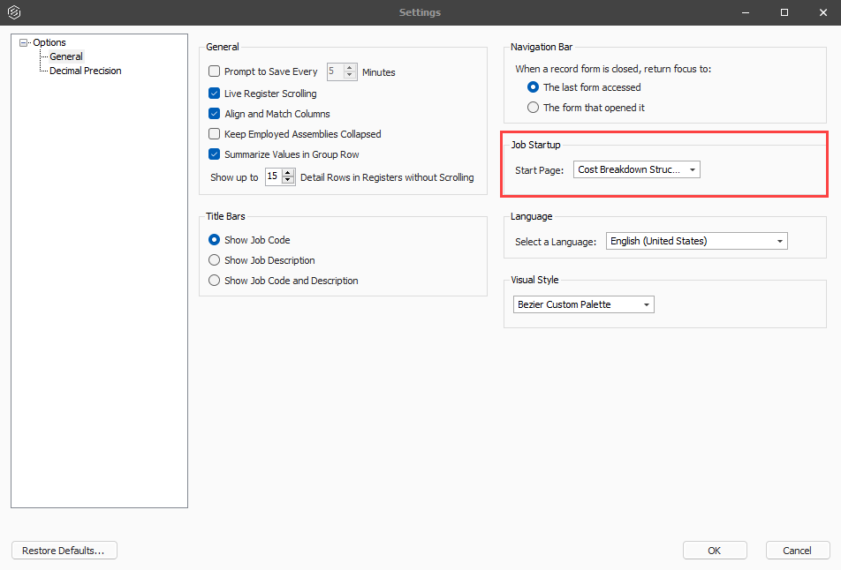841x570 pixels.
Task: Disable Live Register Scrolling
Action: tap(214, 94)
